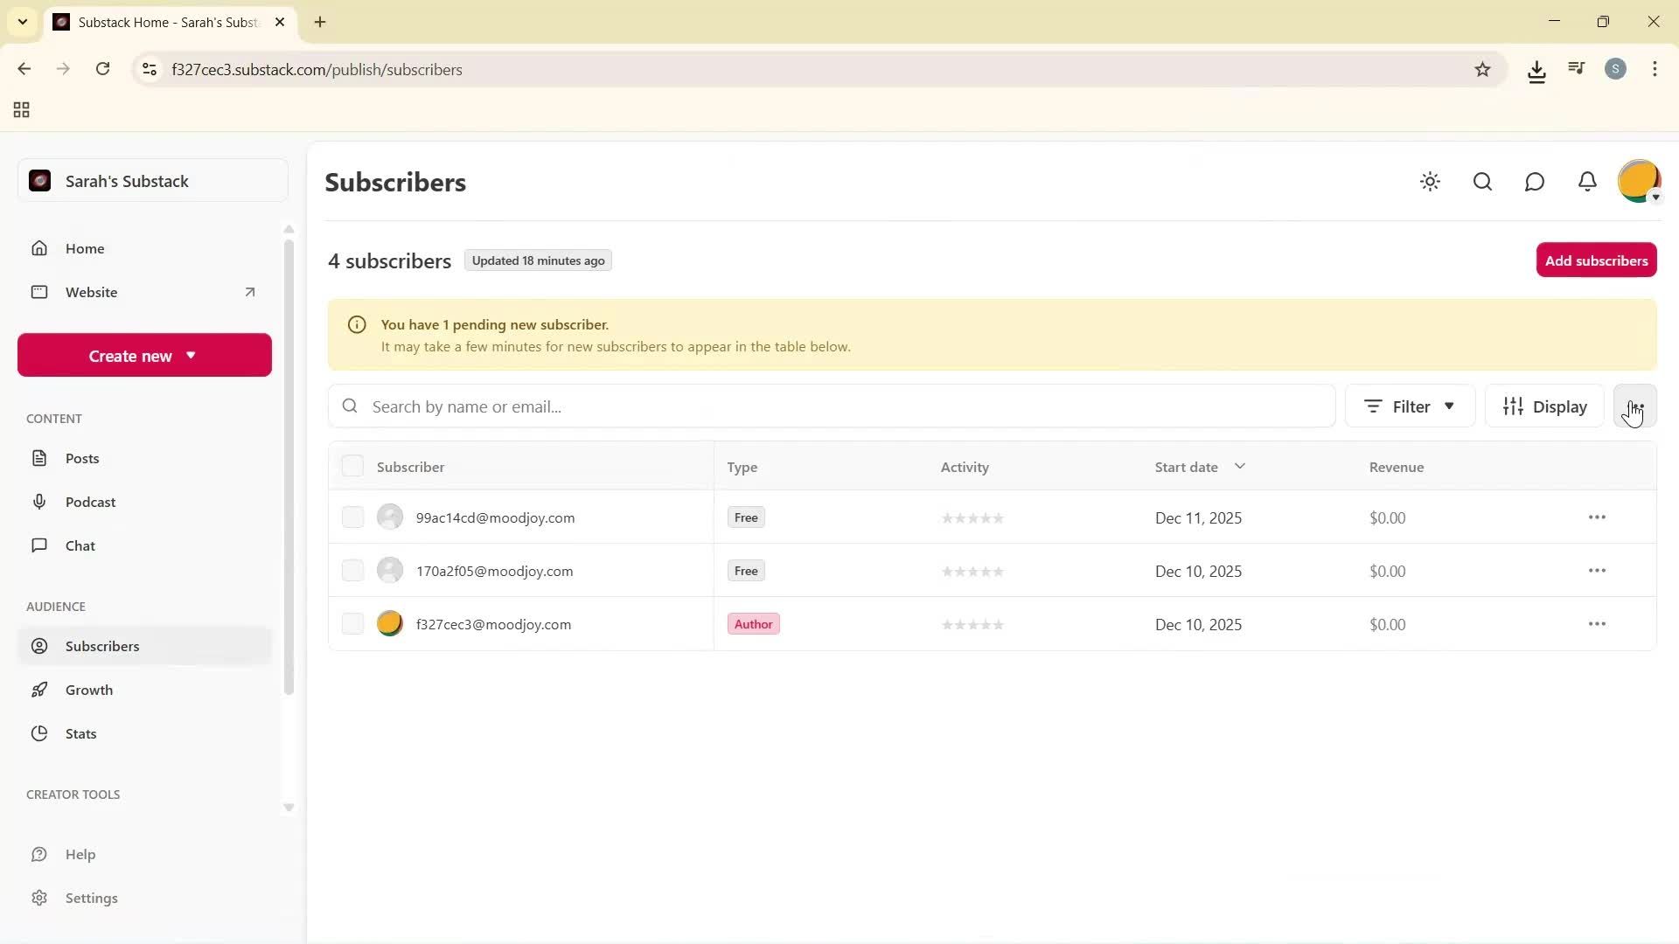Toggle the light/dark theme sun icon
Screen dimensions: 1679x944
(x=1430, y=182)
